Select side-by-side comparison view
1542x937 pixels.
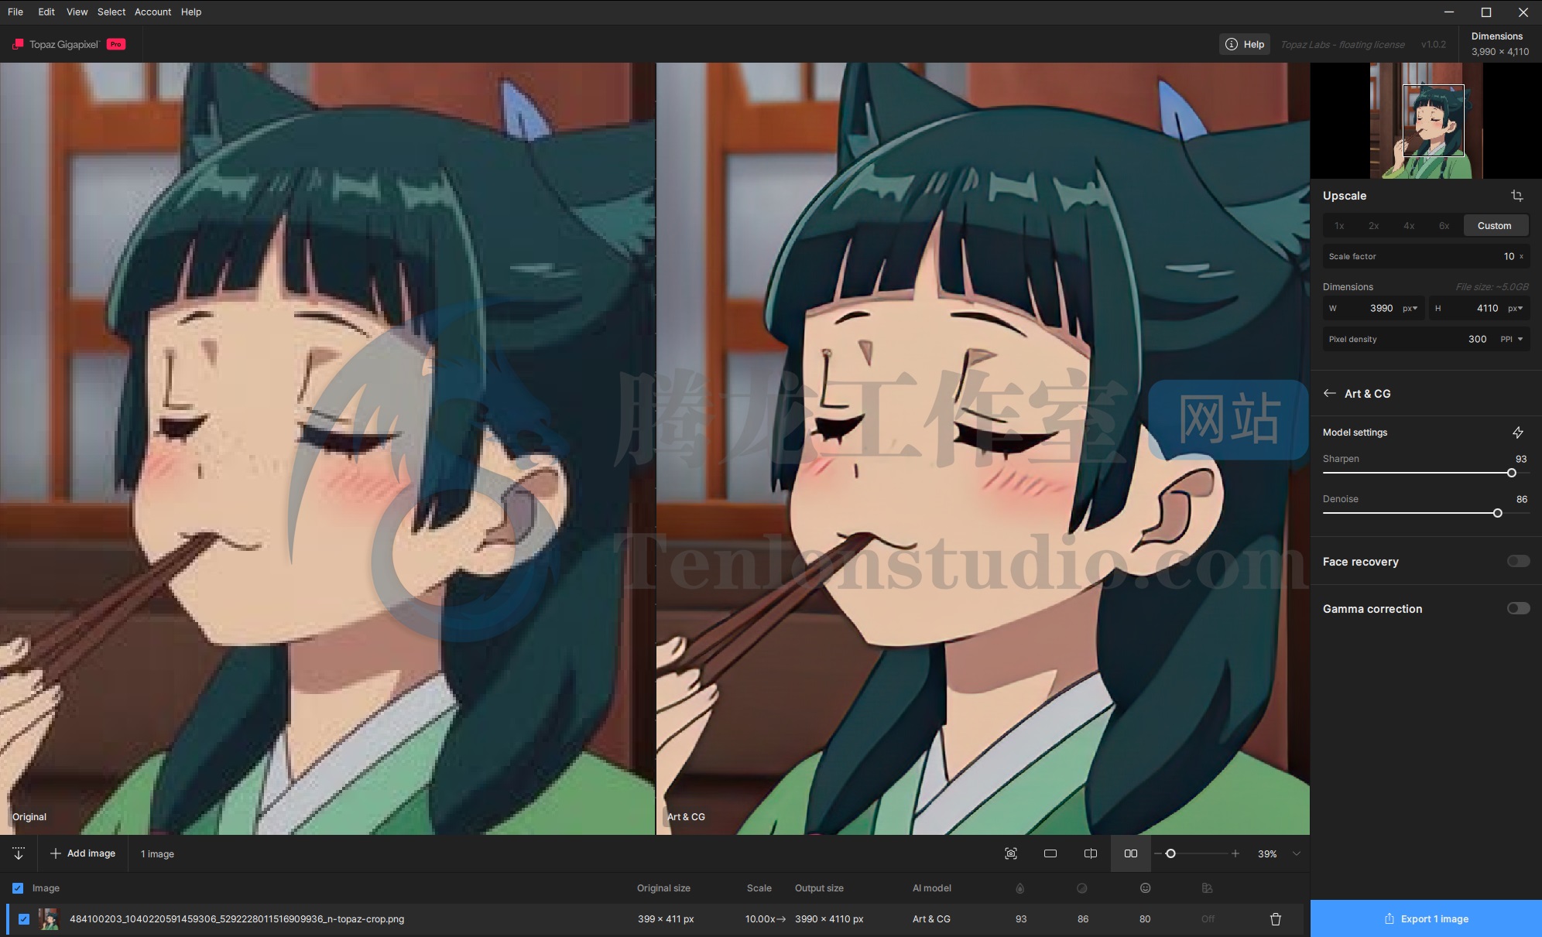[1131, 853]
